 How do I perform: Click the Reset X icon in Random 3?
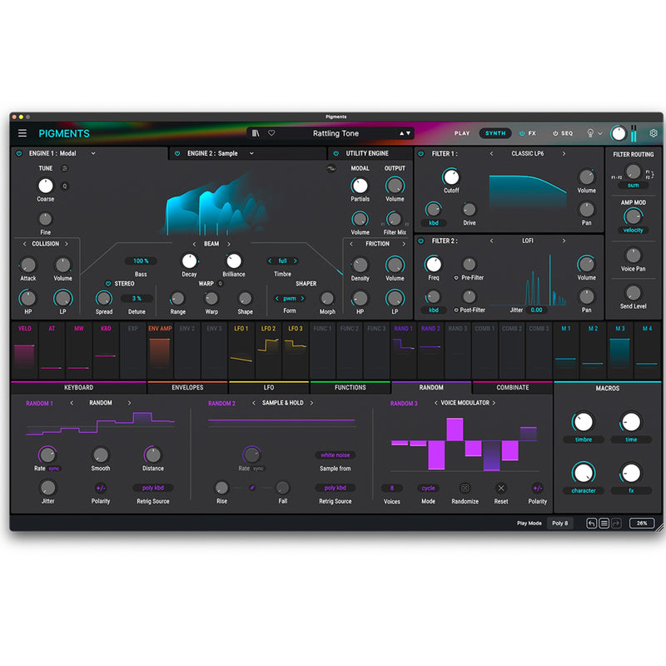coord(501,488)
